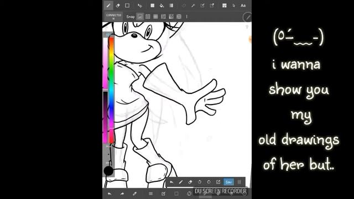Undo with bottom bar left arrow

pyautogui.click(x=110, y=193)
